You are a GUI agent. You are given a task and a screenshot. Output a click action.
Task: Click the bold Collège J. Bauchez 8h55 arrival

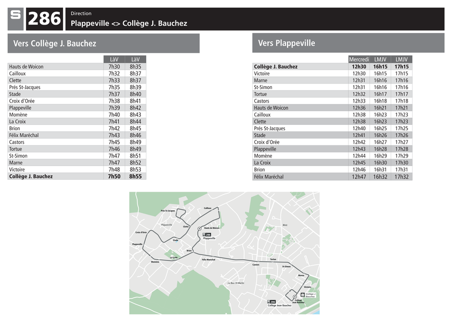pyautogui.click(x=135, y=176)
